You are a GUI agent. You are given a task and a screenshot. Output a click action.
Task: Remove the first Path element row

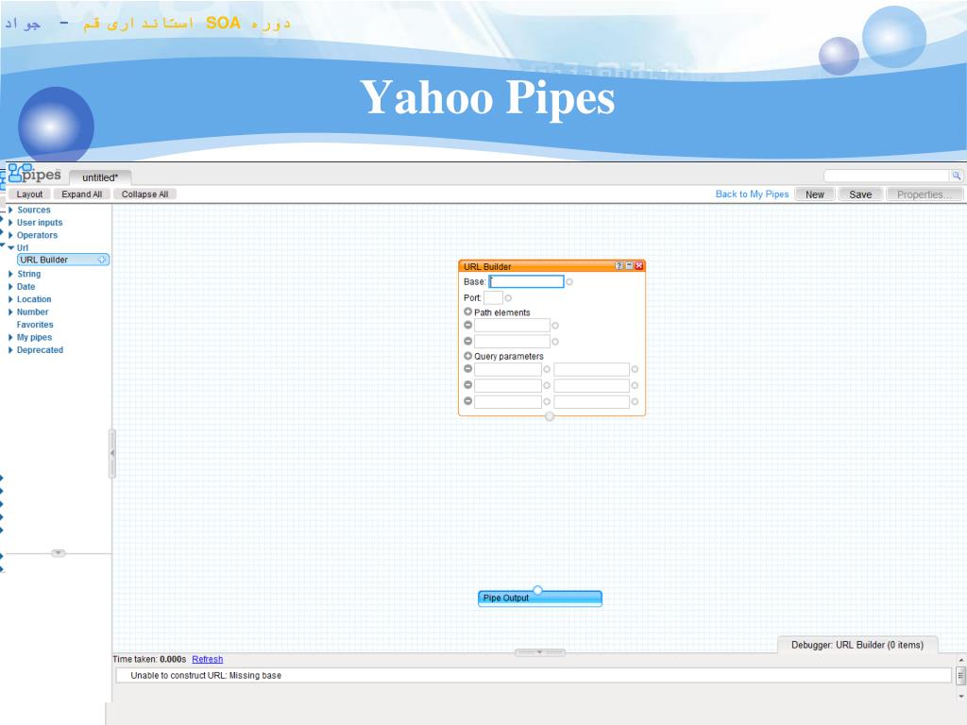[468, 325]
